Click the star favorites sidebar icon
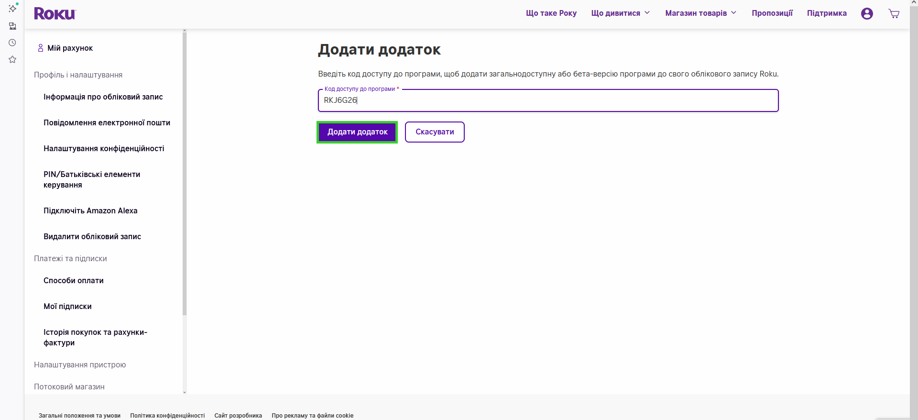918x420 pixels. (x=12, y=59)
